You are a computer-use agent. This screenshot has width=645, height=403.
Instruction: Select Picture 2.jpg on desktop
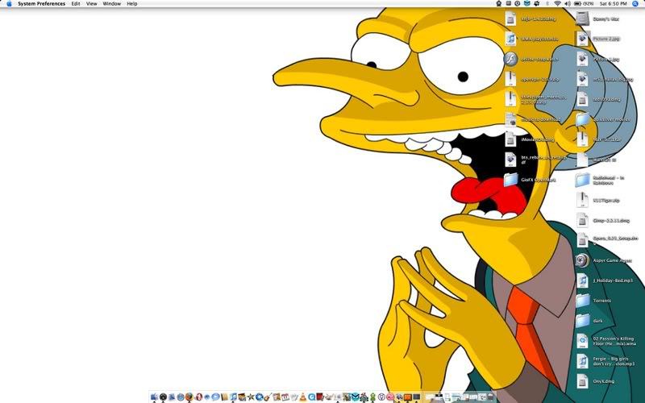[582, 39]
